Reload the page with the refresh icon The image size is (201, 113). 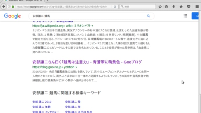[115, 7]
